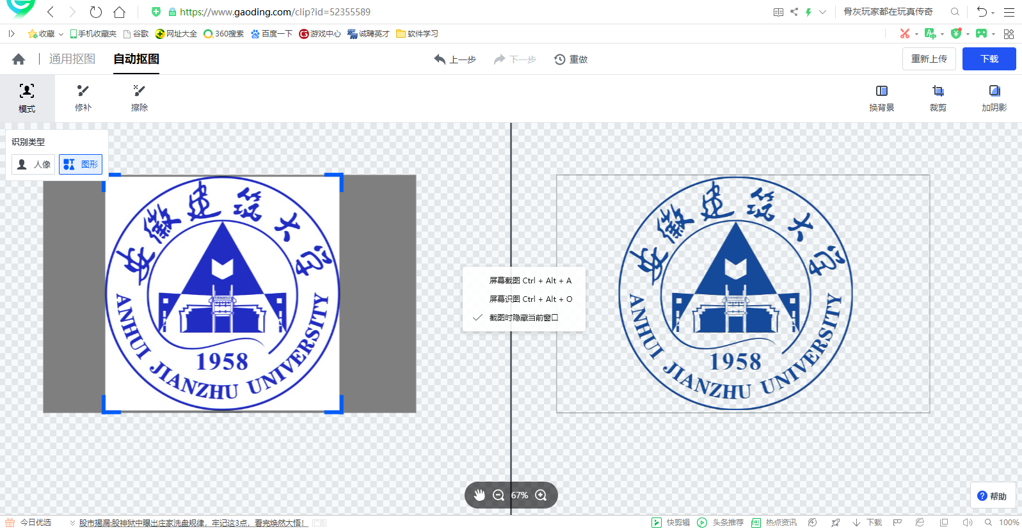Image resolution: width=1022 pixels, height=529 pixels.
Task: Click the cutout result logo preview
Action: (736, 294)
